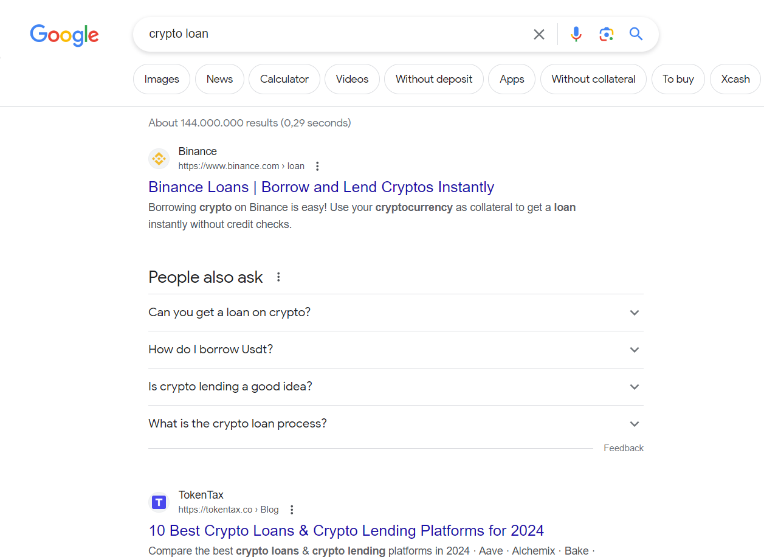The height and width of the screenshot is (557, 764).
Task: Start voice search with the microphone icon
Action: click(576, 34)
